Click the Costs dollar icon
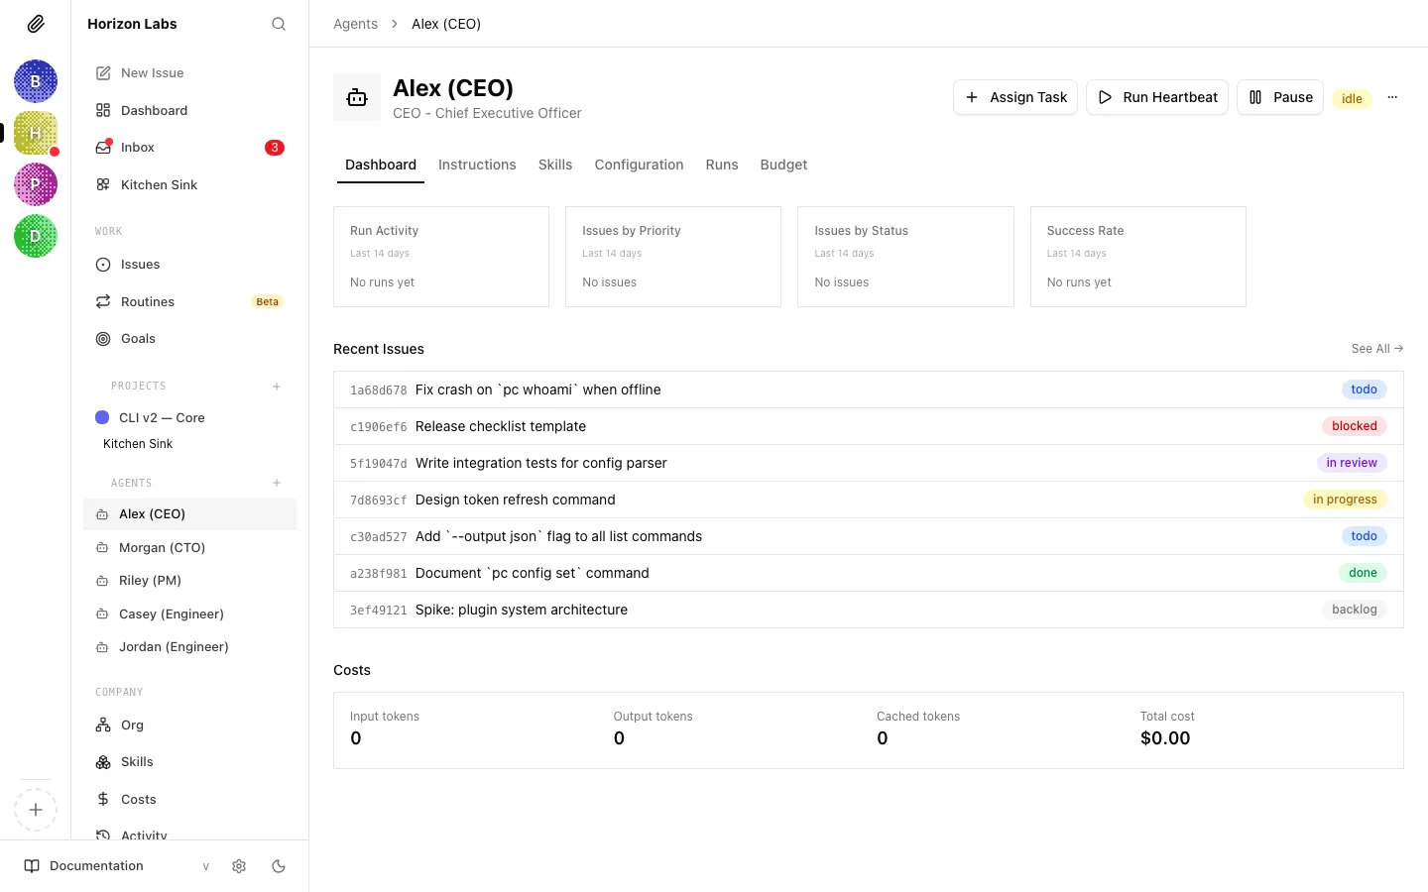Viewport: 1428px width, 892px height. pyautogui.click(x=103, y=799)
